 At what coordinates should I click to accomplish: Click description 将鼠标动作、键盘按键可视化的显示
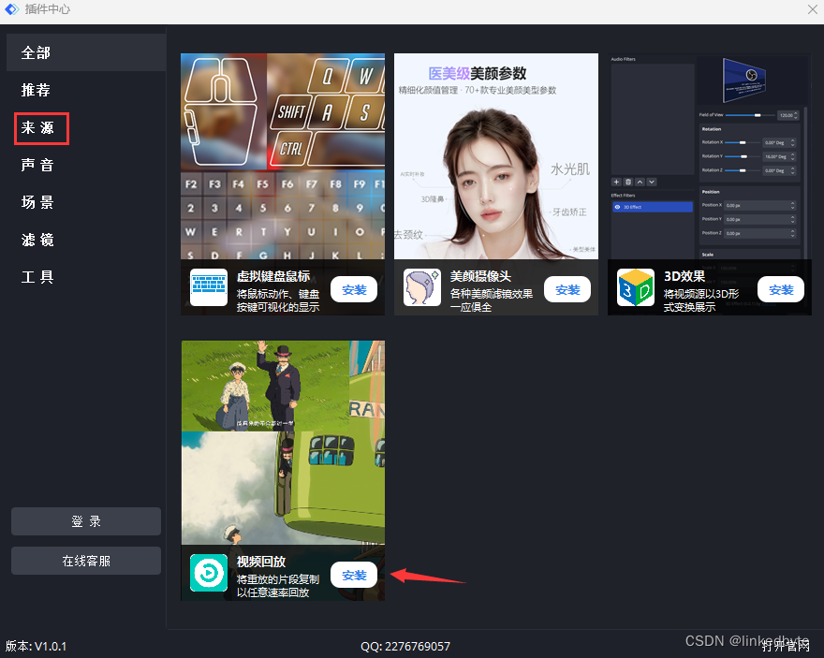[x=278, y=300]
